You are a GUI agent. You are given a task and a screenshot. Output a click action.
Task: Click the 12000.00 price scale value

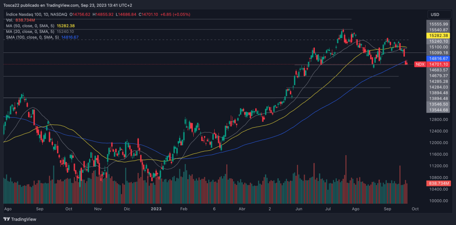point(439,143)
